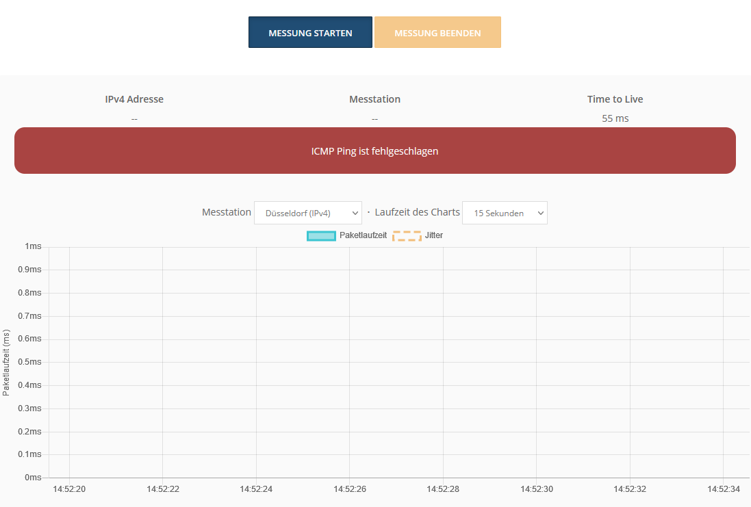
Task: Stop measurement with Messung Beenden button
Action: pyautogui.click(x=437, y=33)
